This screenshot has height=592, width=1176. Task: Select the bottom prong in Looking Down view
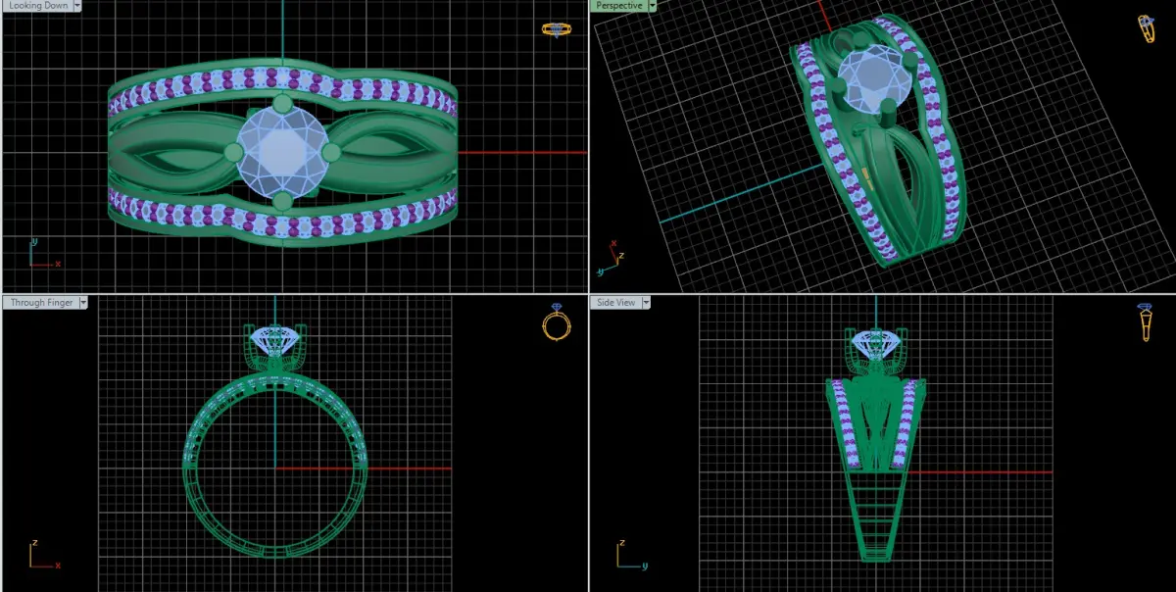pyautogui.click(x=282, y=202)
